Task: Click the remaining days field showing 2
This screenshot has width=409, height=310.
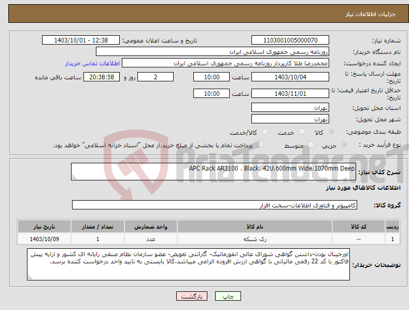Action: click(156, 77)
